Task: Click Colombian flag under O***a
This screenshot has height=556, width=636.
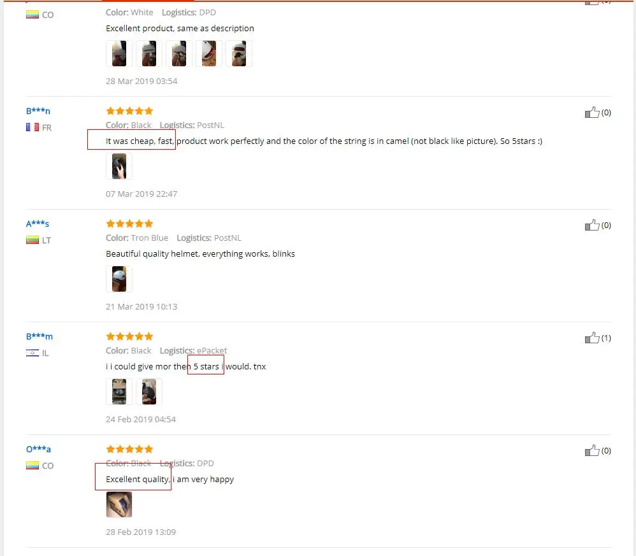Action: (x=33, y=465)
